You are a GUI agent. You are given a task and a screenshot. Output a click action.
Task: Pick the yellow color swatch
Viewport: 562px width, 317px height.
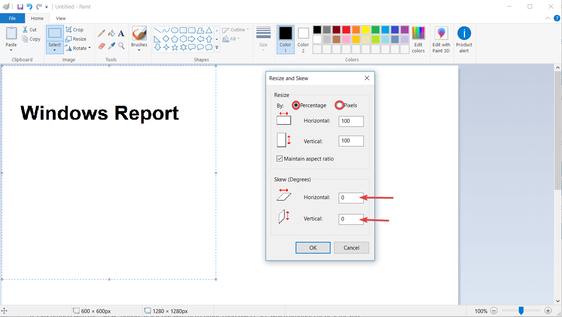tap(366, 30)
